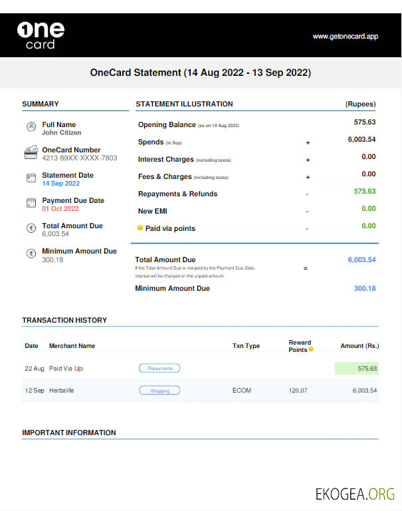Screen dimensions: 402x511
Task: Select the Herbalife transaction row
Action: [199, 391]
